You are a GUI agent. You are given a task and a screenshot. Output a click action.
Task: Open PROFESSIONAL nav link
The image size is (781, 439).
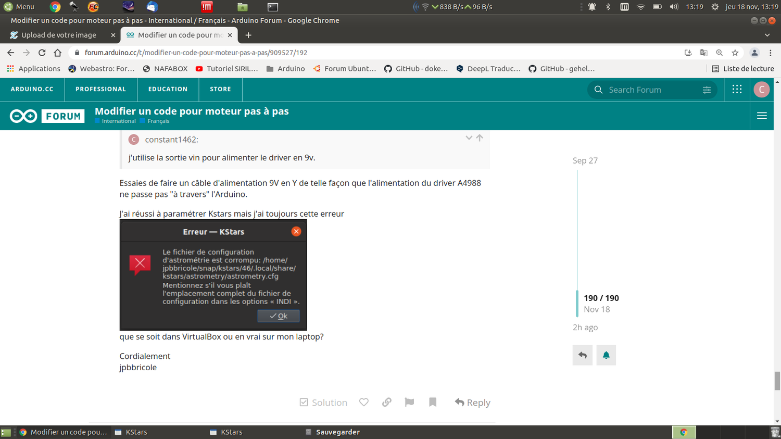point(100,89)
